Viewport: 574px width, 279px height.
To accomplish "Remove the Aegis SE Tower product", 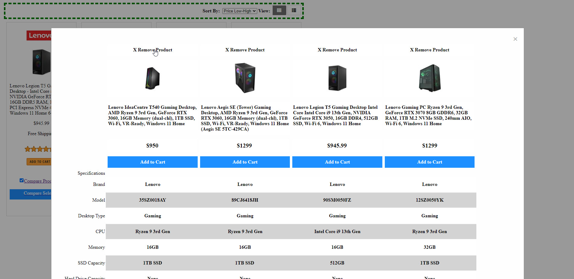I will (x=245, y=50).
